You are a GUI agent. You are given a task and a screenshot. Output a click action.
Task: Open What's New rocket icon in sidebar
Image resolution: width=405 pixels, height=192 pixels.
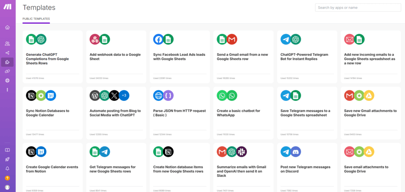[x=7, y=159]
